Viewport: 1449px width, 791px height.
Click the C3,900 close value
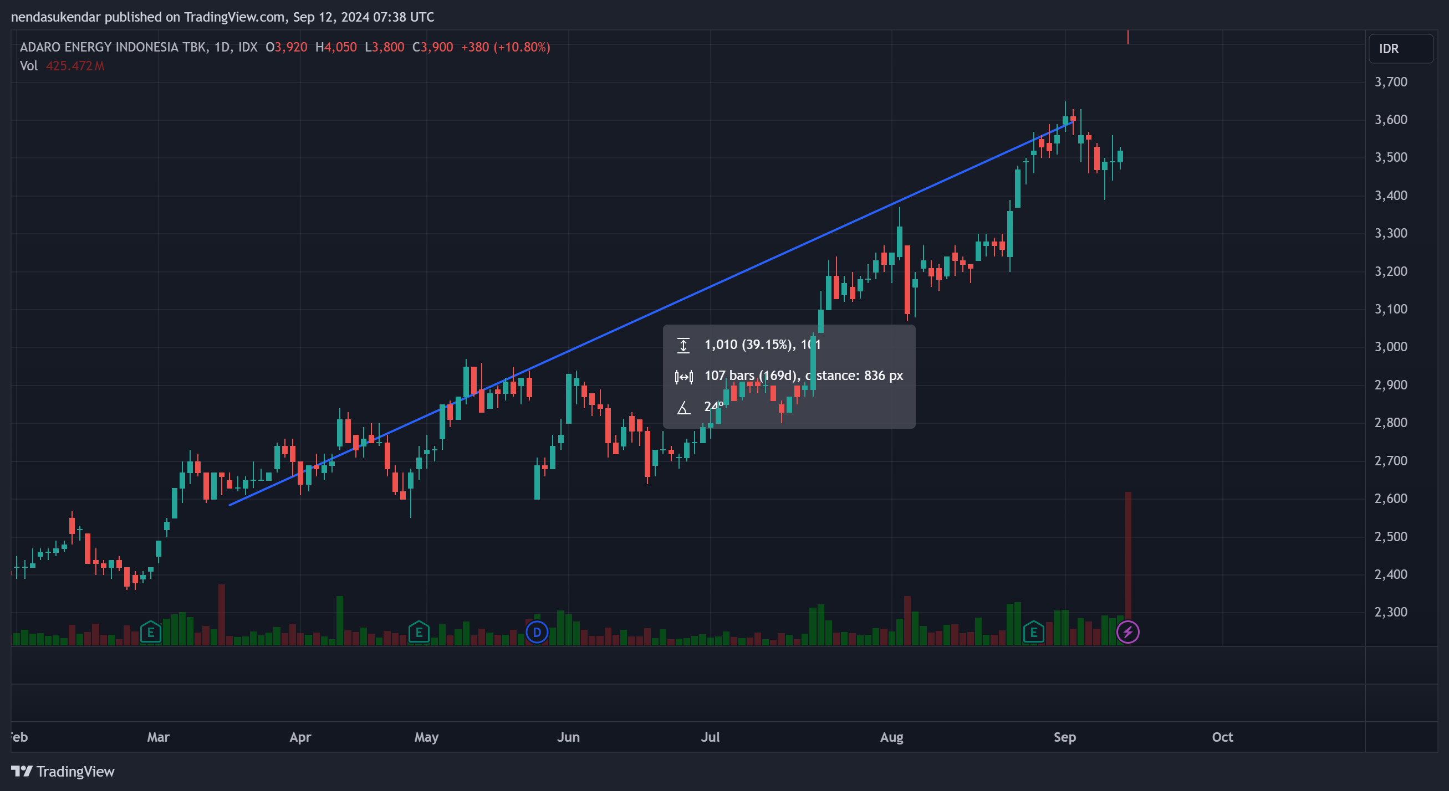point(432,47)
